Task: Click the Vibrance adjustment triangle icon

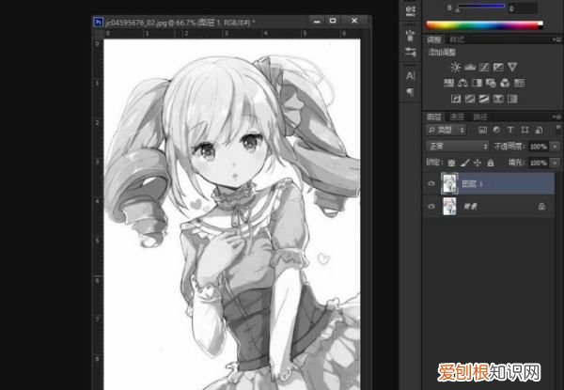Action: (513, 68)
